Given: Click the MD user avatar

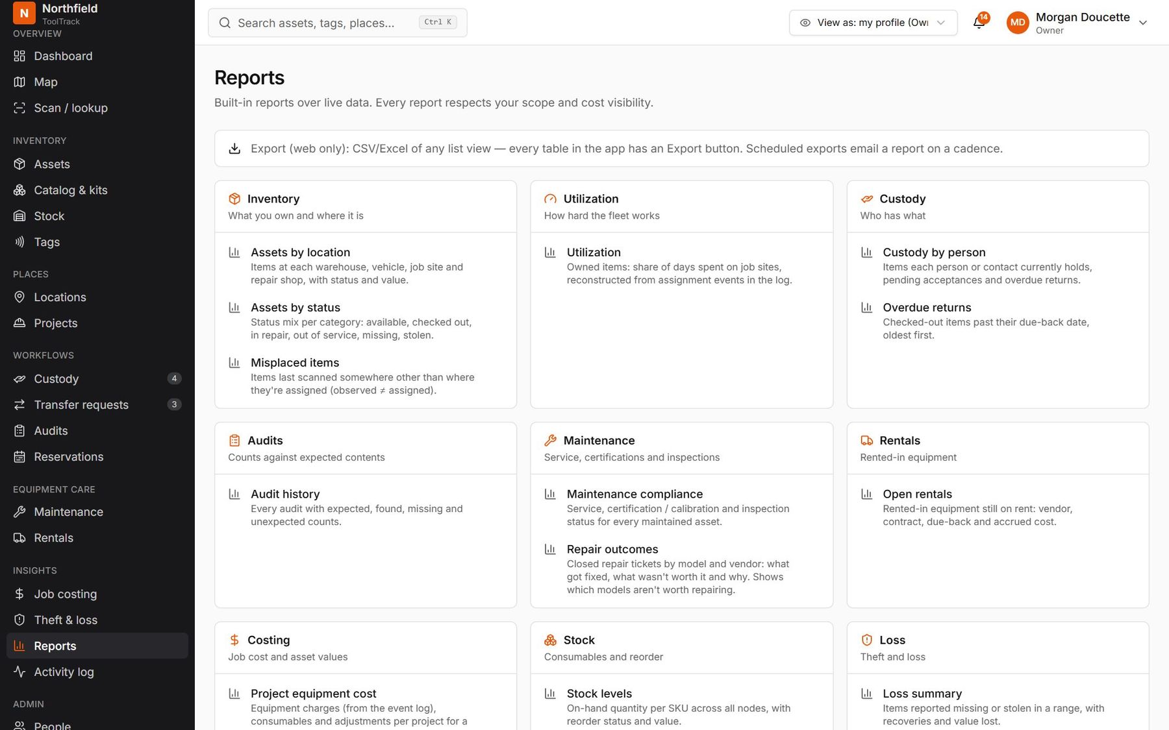Looking at the screenshot, I should tap(1018, 23).
